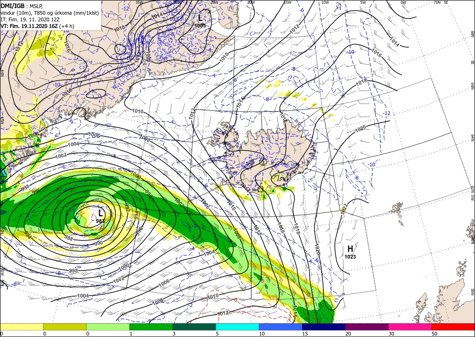Click the '992' isobar label

(x=127, y=207)
